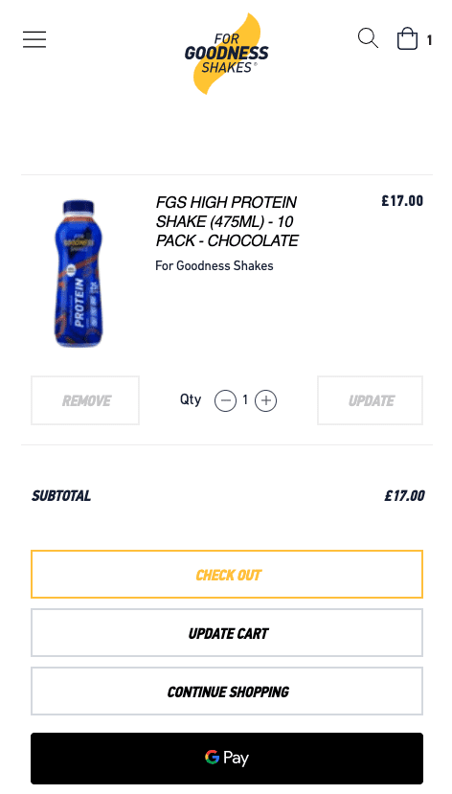
Task: Pay using the Google Pay button
Action: [227, 758]
